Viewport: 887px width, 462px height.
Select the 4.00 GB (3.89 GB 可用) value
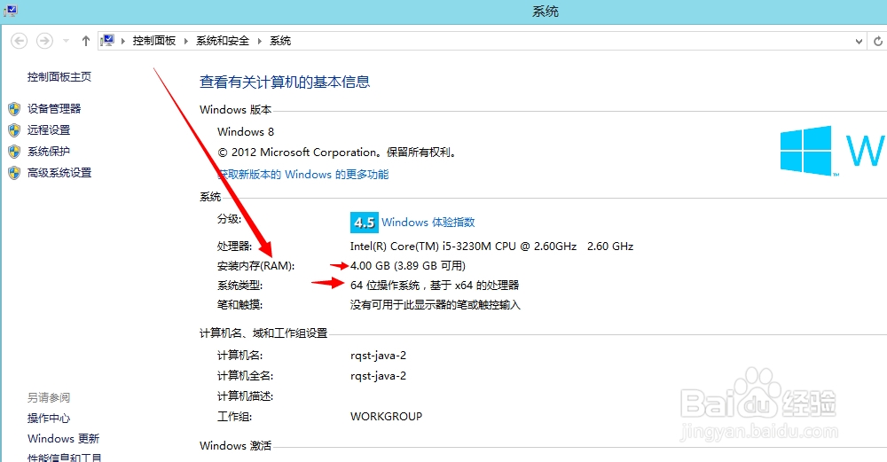click(x=408, y=266)
